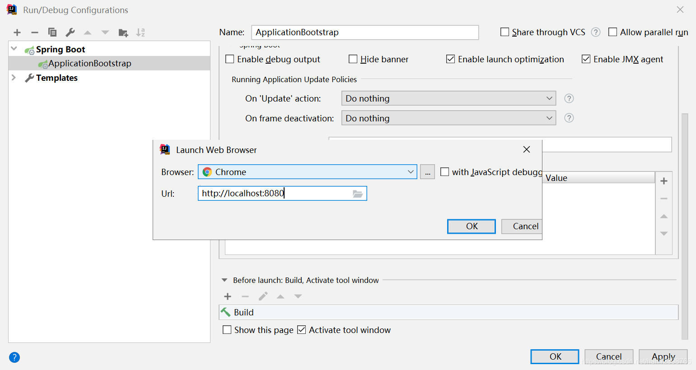The height and width of the screenshot is (370, 696).
Task: Expand the Templates tree node
Action: click(14, 78)
